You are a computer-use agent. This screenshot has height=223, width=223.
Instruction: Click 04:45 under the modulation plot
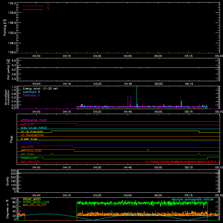128,112
